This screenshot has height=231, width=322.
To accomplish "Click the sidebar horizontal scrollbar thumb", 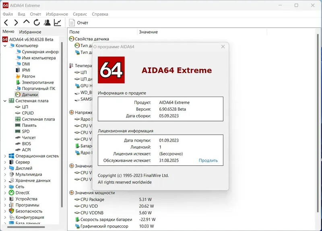I will [26, 227].
